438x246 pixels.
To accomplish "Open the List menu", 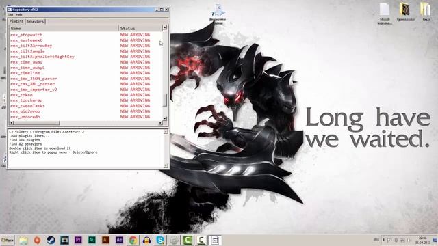I will click(11, 14).
